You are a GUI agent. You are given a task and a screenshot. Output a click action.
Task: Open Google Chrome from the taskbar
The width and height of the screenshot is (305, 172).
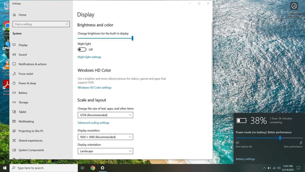[93, 168]
